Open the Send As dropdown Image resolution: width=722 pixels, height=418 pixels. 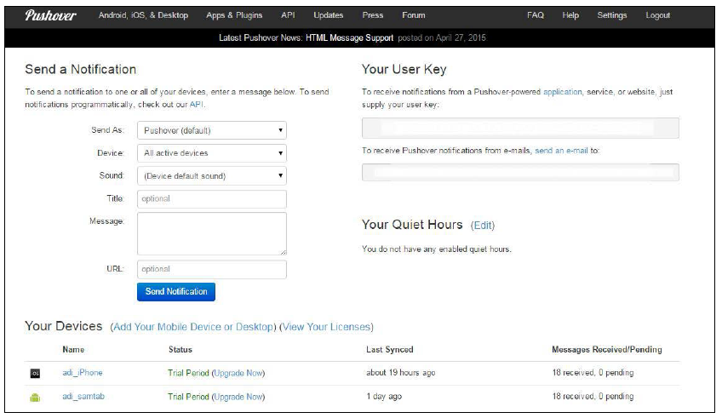212,131
